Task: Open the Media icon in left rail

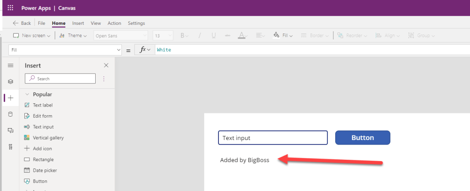Action: (11, 131)
